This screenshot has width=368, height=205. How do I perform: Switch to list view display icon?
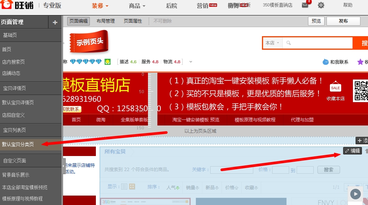pyautogui.click(x=124, y=187)
